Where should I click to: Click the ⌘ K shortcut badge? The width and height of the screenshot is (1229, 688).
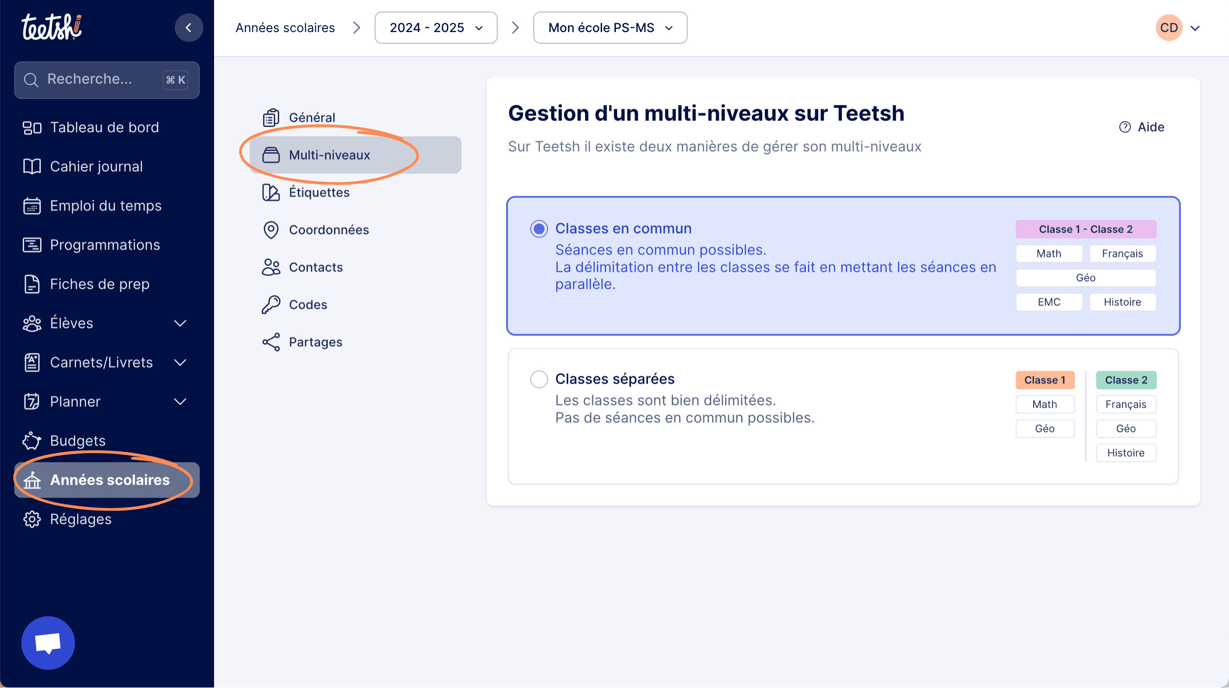175,80
